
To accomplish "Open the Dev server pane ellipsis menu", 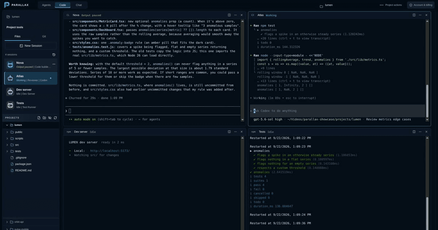I will [x=235, y=132].
